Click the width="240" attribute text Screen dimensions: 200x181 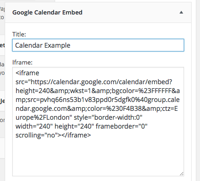pos(34,126)
